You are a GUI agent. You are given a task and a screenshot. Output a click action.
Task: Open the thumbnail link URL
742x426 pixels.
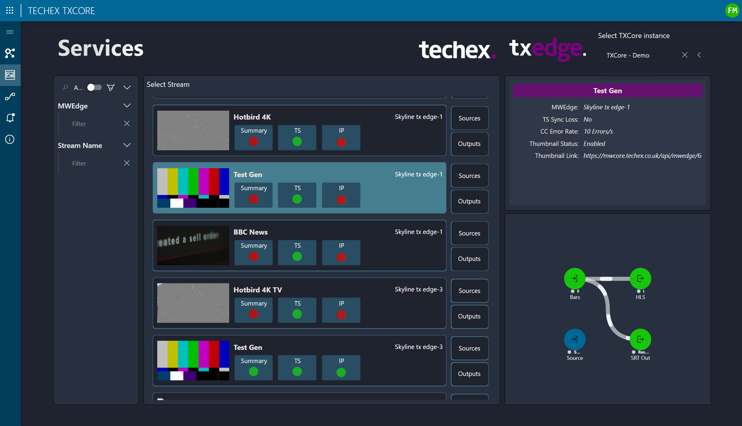(642, 156)
